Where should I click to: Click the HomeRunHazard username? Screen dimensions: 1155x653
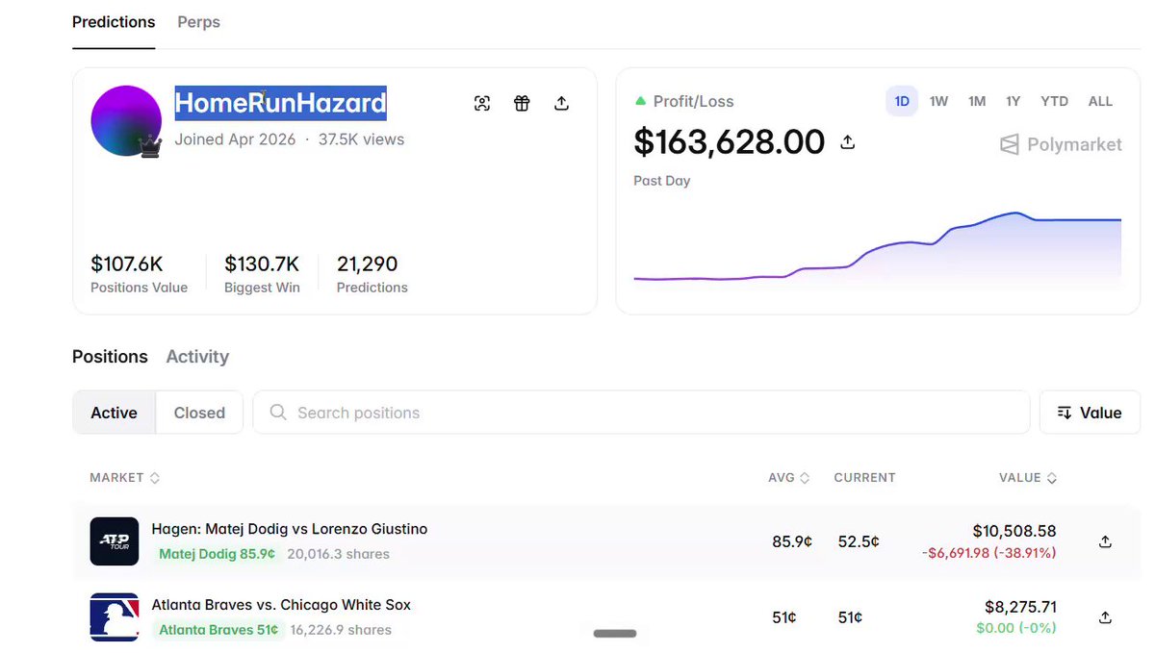(x=280, y=102)
